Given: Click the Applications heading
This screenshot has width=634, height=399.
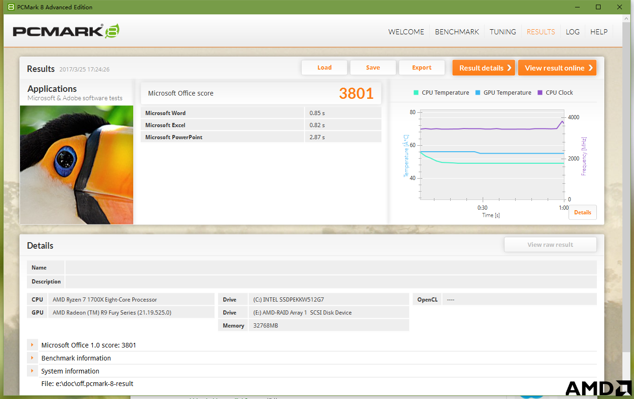Looking at the screenshot, I should tap(52, 89).
